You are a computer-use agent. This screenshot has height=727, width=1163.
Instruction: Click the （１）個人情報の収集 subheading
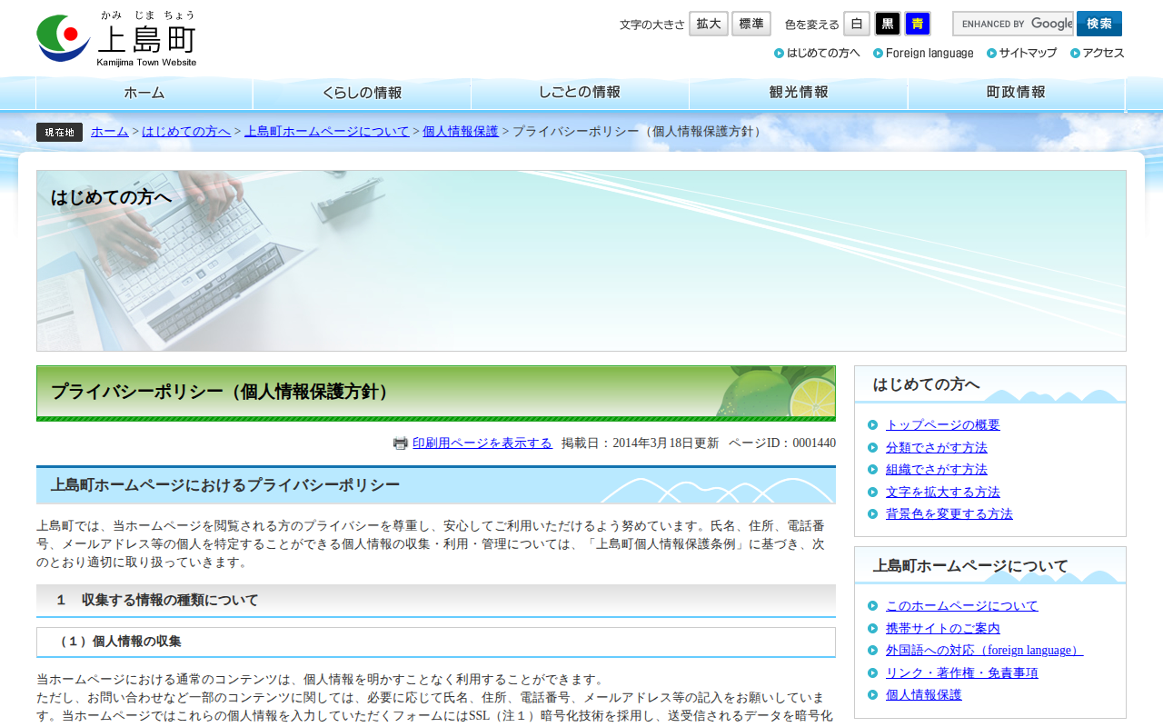coord(436,642)
